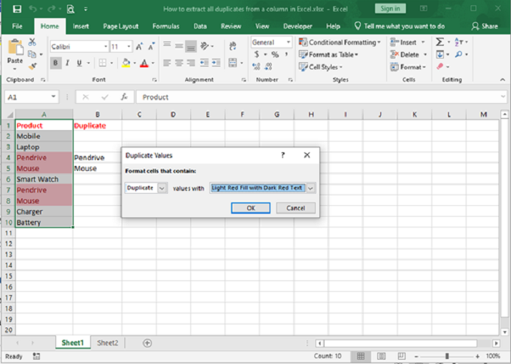Image resolution: width=511 pixels, height=364 pixels.
Task: Click the Undo arrow icon
Action: (x=33, y=9)
